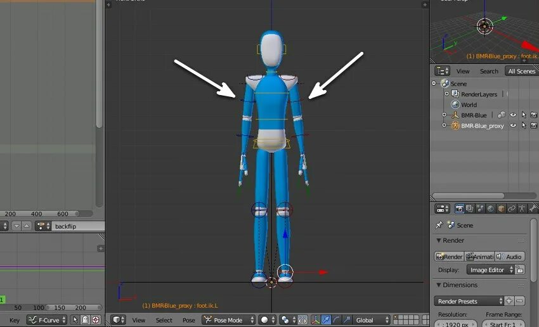Toggle renderability camera of BMR-Blue_proxy
The image size is (539, 327).
click(x=534, y=125)
